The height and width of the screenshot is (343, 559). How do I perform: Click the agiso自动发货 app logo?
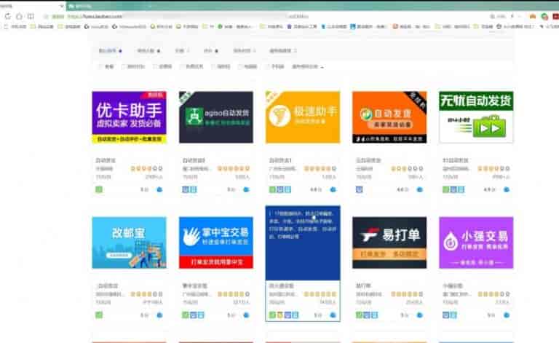(x=215, y=117)
